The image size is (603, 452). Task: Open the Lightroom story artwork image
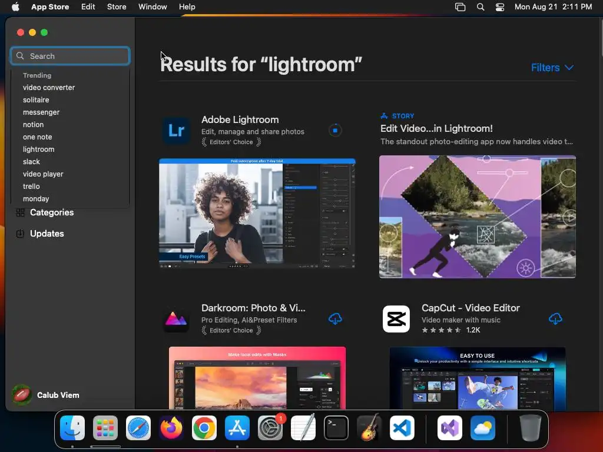pos(477,217)
